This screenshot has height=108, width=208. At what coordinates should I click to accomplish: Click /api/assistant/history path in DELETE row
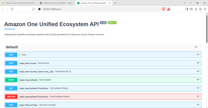(34, 97)
